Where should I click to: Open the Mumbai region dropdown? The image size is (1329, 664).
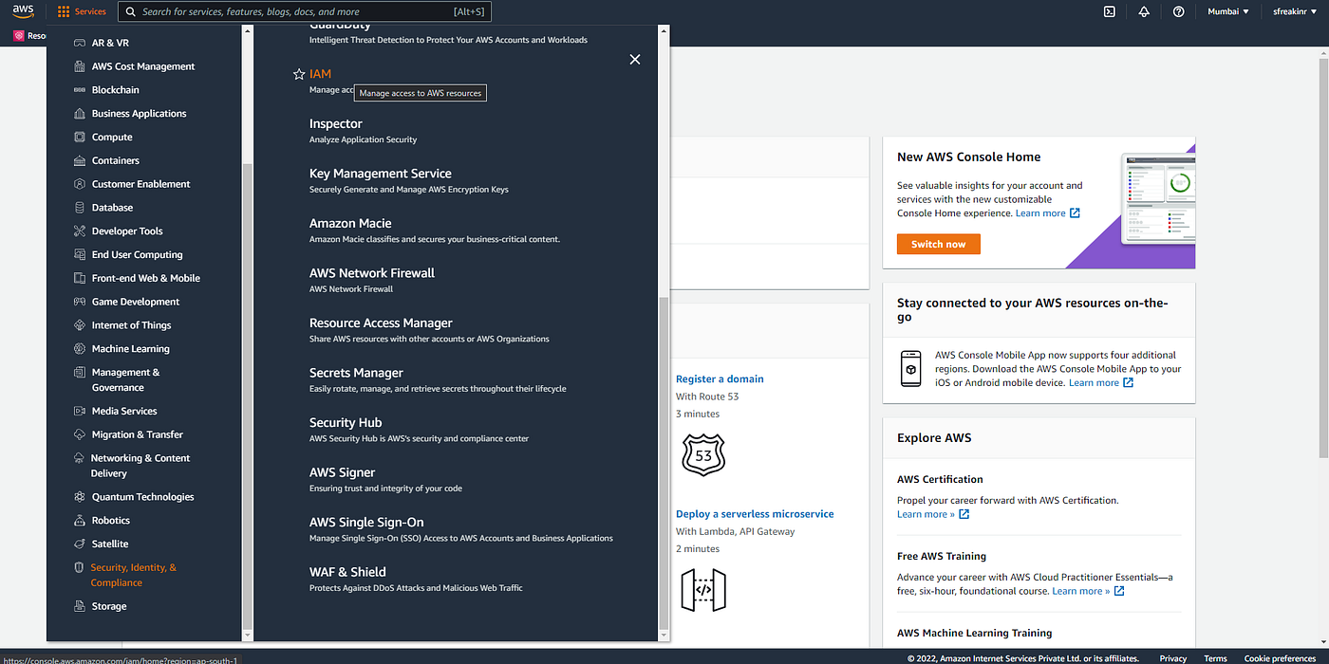click(1228, 11)
